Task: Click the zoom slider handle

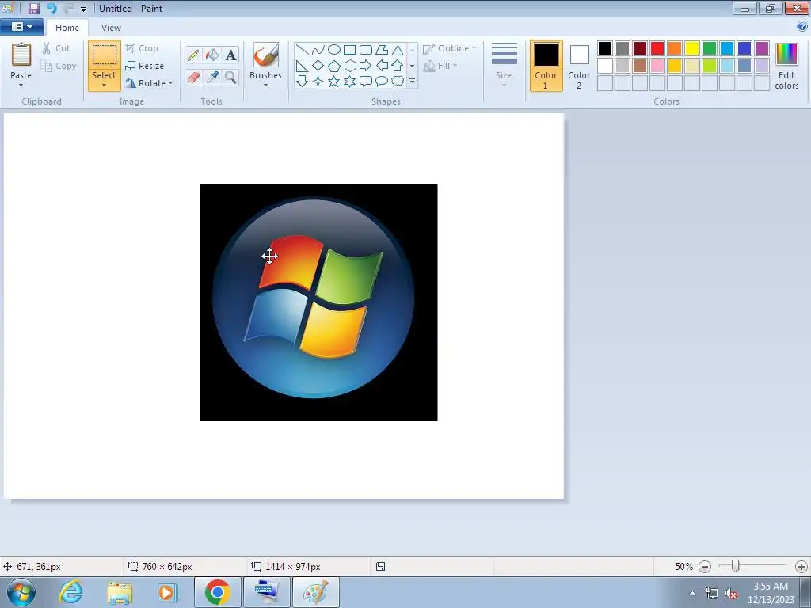Action: pyautogui.click(x=735, y=566)
